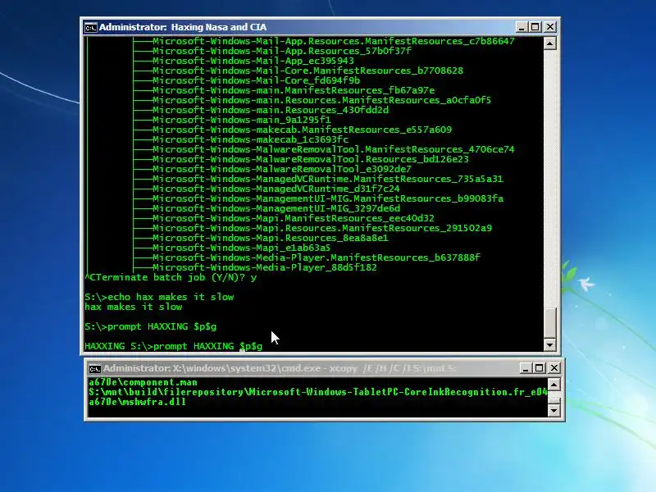Open the Haxing Nasa and CIA window's cmd system menu icon

(x=91, y=28)
